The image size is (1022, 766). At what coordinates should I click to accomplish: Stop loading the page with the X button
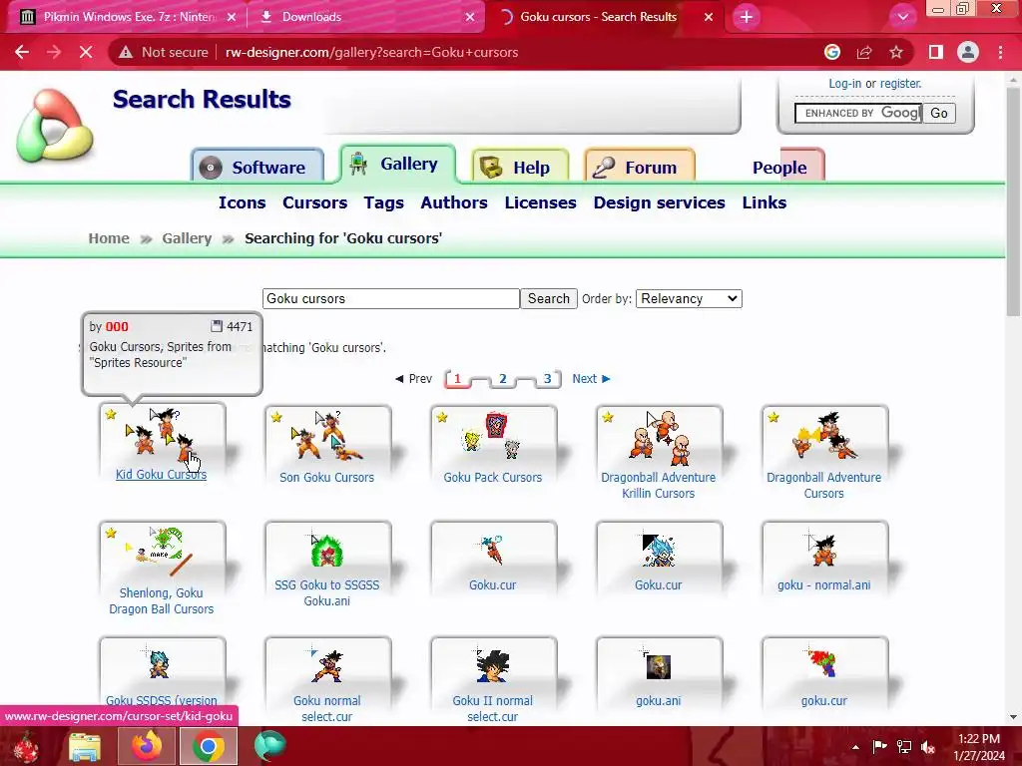(86, 52)
